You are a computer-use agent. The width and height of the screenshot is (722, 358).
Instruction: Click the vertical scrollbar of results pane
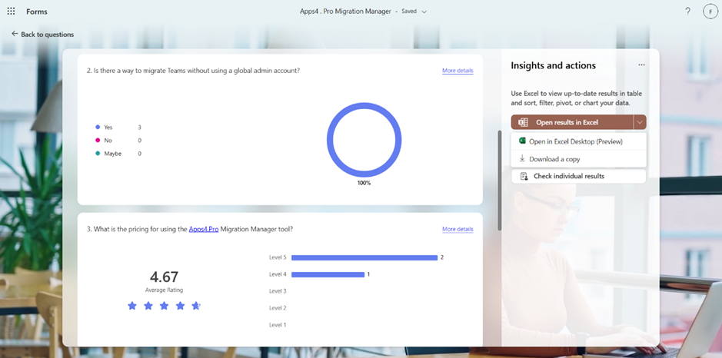[499, 181]
